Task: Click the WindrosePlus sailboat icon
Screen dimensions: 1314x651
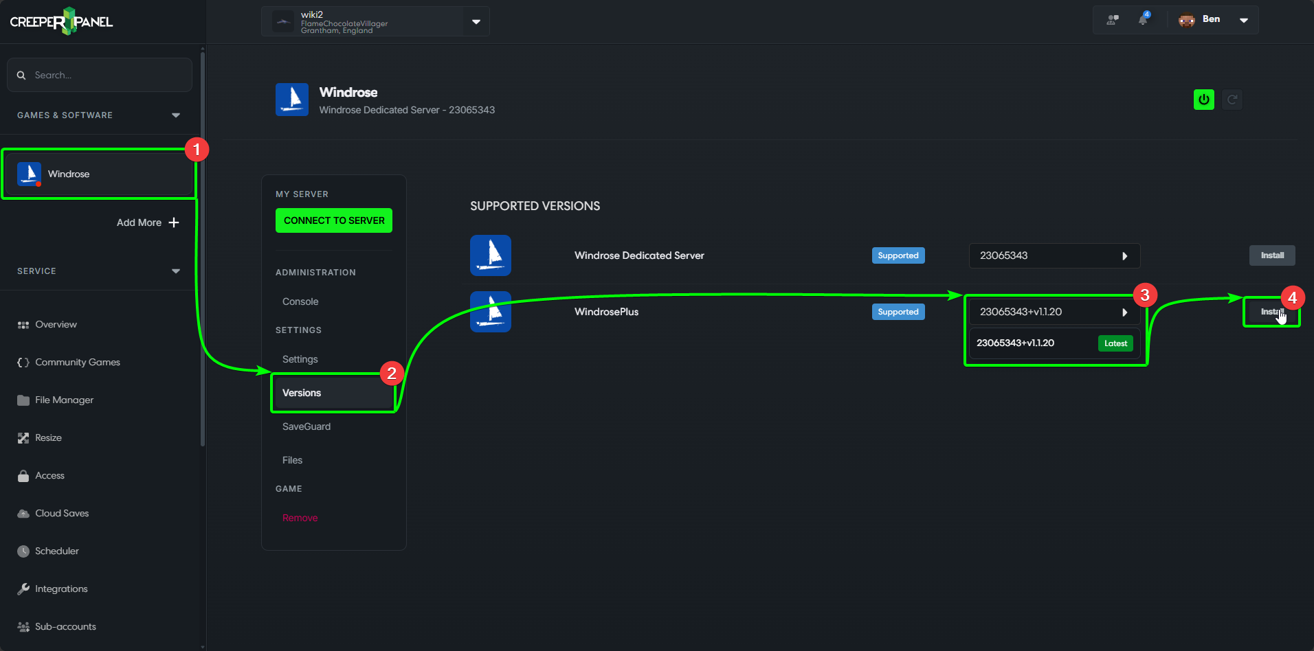Action: click(491, 312)
